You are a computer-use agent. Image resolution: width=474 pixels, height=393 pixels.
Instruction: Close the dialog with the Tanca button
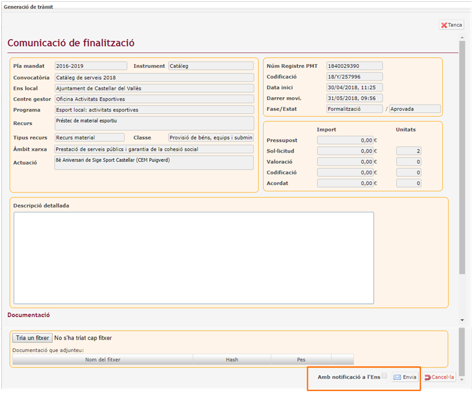click(x=452, y=25)
